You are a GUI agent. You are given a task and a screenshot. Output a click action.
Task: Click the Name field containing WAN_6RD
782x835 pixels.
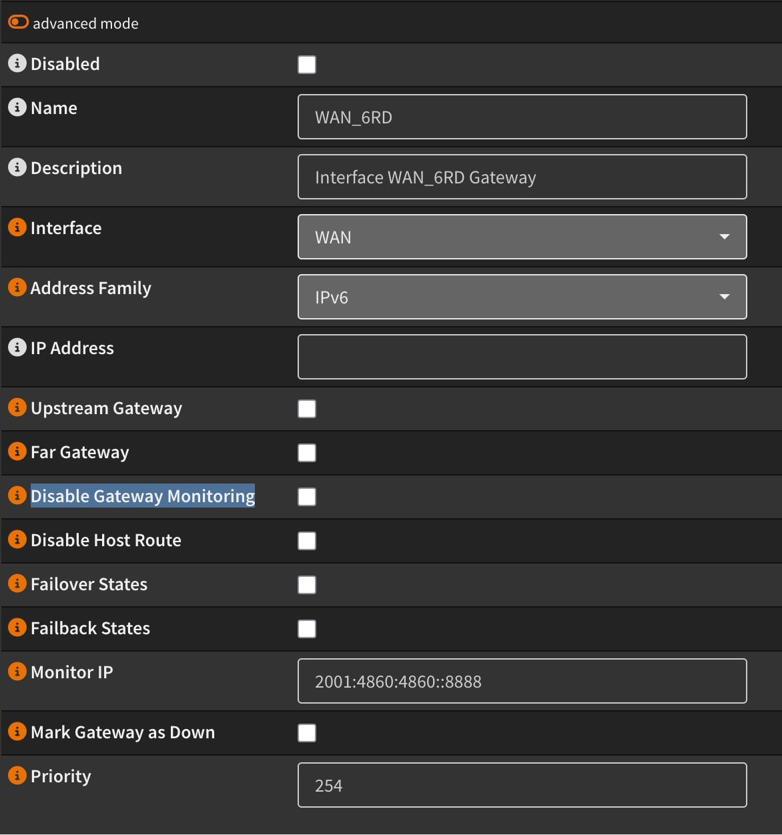point(522,117)
